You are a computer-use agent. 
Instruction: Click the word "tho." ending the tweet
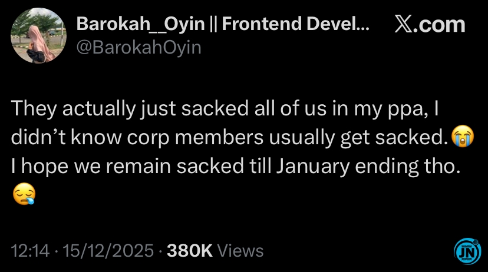[x=440, y=166]
